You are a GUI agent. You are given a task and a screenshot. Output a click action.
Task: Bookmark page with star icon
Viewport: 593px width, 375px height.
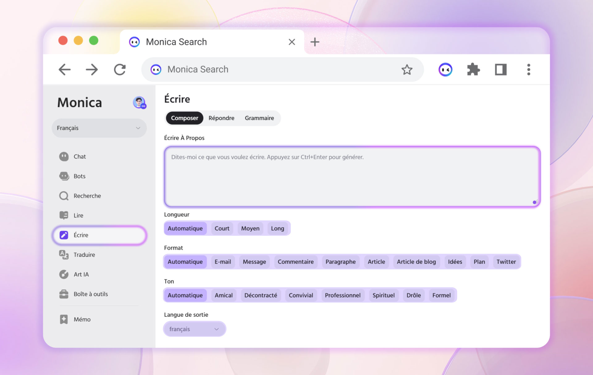click(x=407, y=70)
